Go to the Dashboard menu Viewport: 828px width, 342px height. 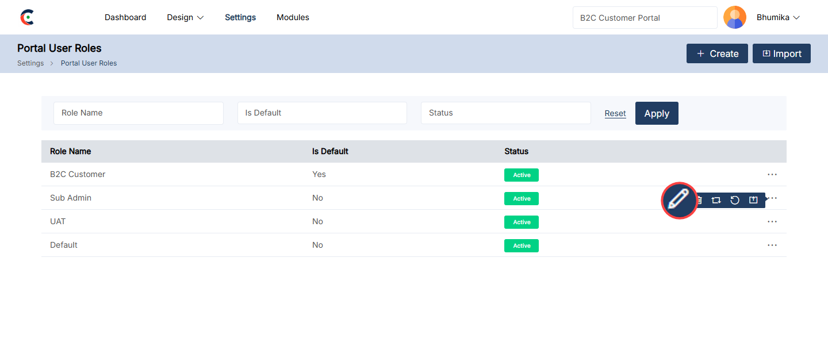[125, 17]
